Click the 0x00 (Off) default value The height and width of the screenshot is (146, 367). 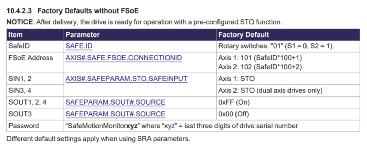click(233, 114)
